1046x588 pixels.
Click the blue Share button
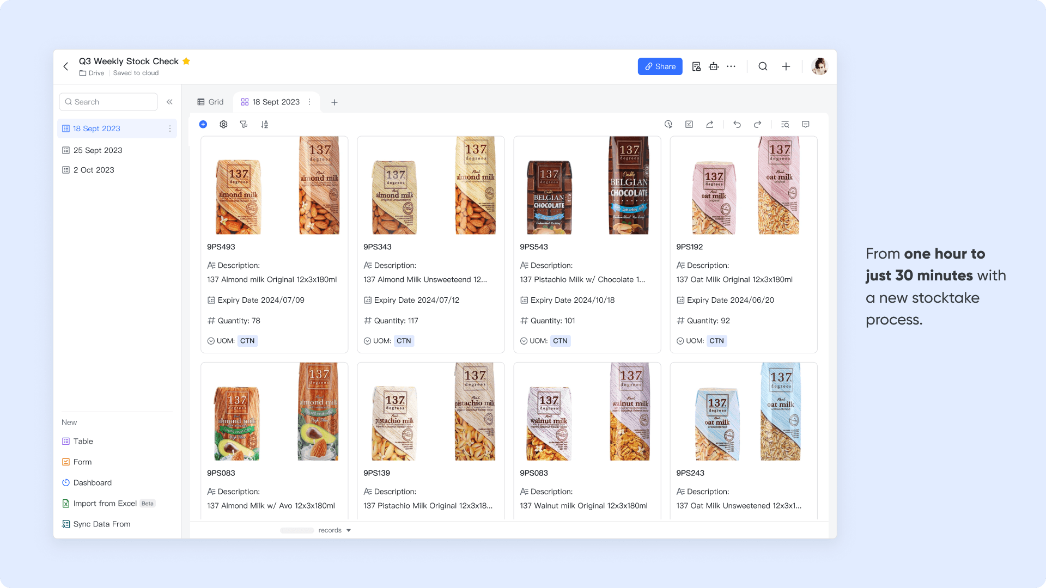tap(660, 66)
